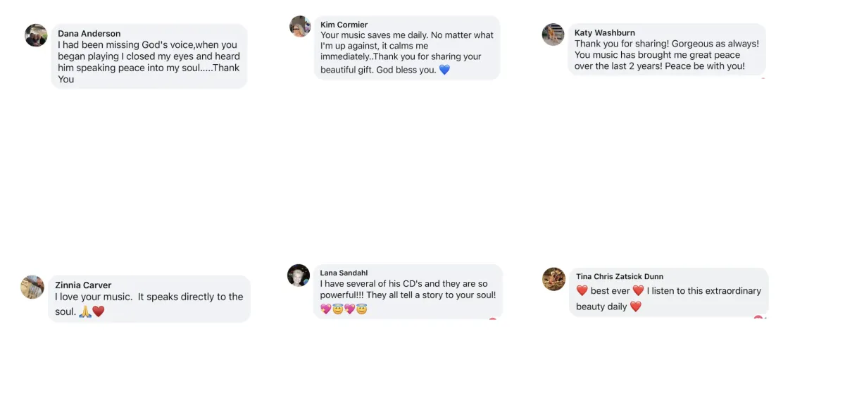Visit Katy Washburn's profile via her name
This screenshot has width=845, height=396.
tap(604, 32)
